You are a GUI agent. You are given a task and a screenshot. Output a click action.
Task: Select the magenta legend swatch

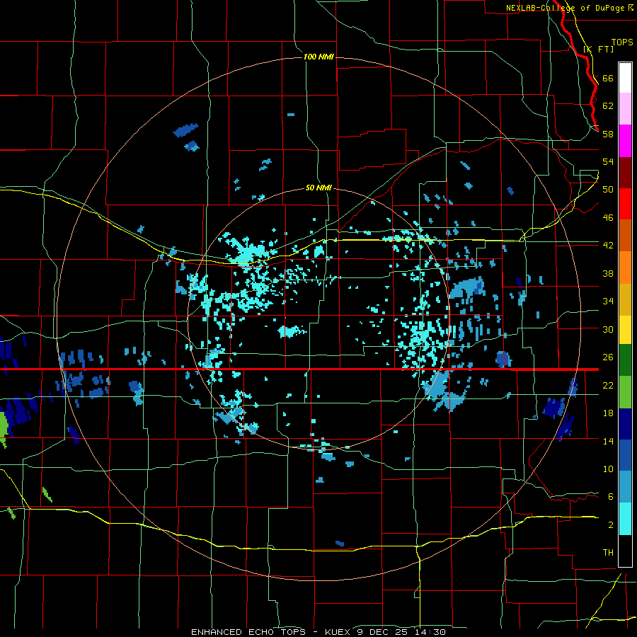click(x=625, y=141)
